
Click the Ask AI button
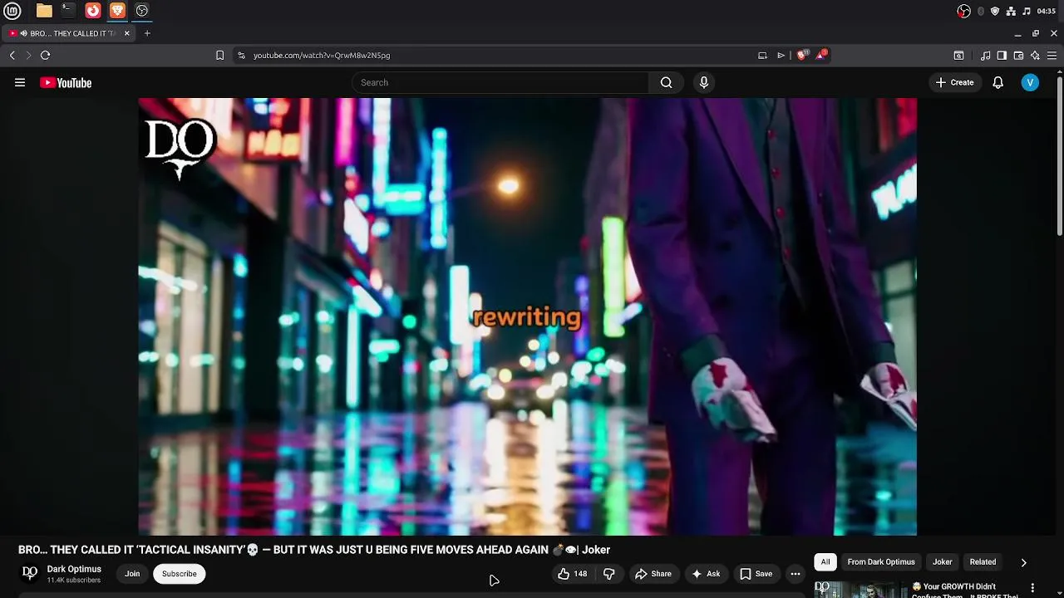click(706, 574)
